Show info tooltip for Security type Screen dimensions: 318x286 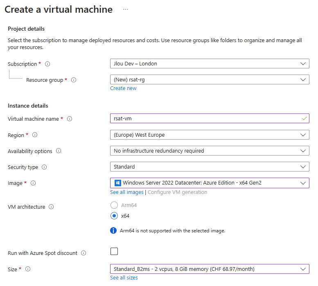point(44,167)
